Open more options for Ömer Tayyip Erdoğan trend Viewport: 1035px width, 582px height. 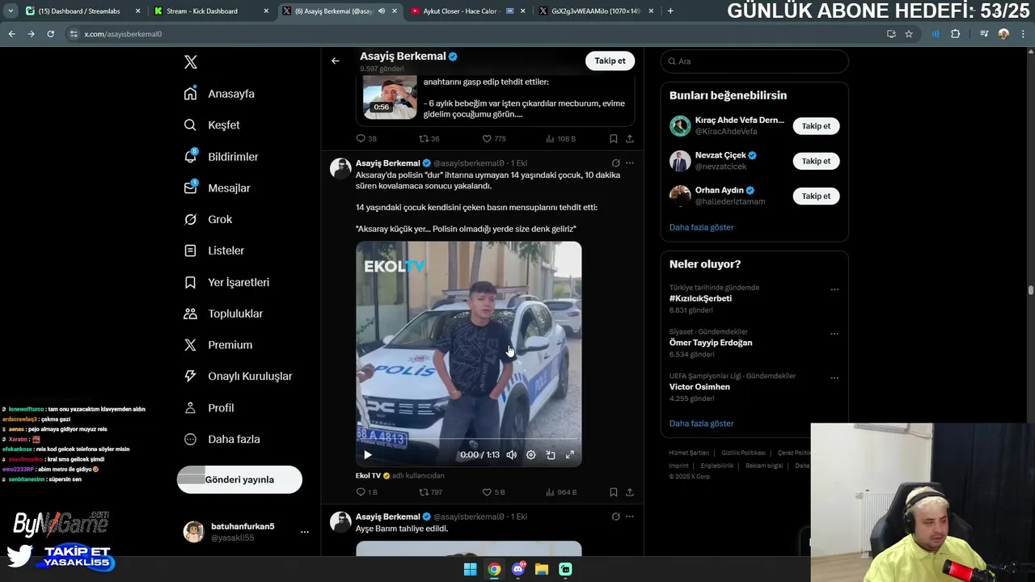(x=834, y=334)
